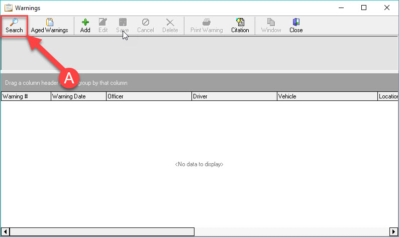Maximize the Warnings window
Screen dimensions: 399x237
[364, 8]
